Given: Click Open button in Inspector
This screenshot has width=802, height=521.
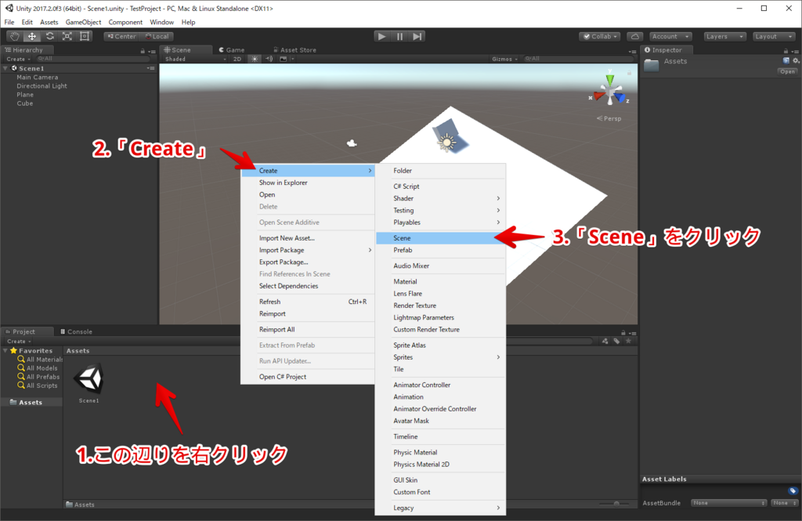Looking at the screenshot, I should [788, 71].
